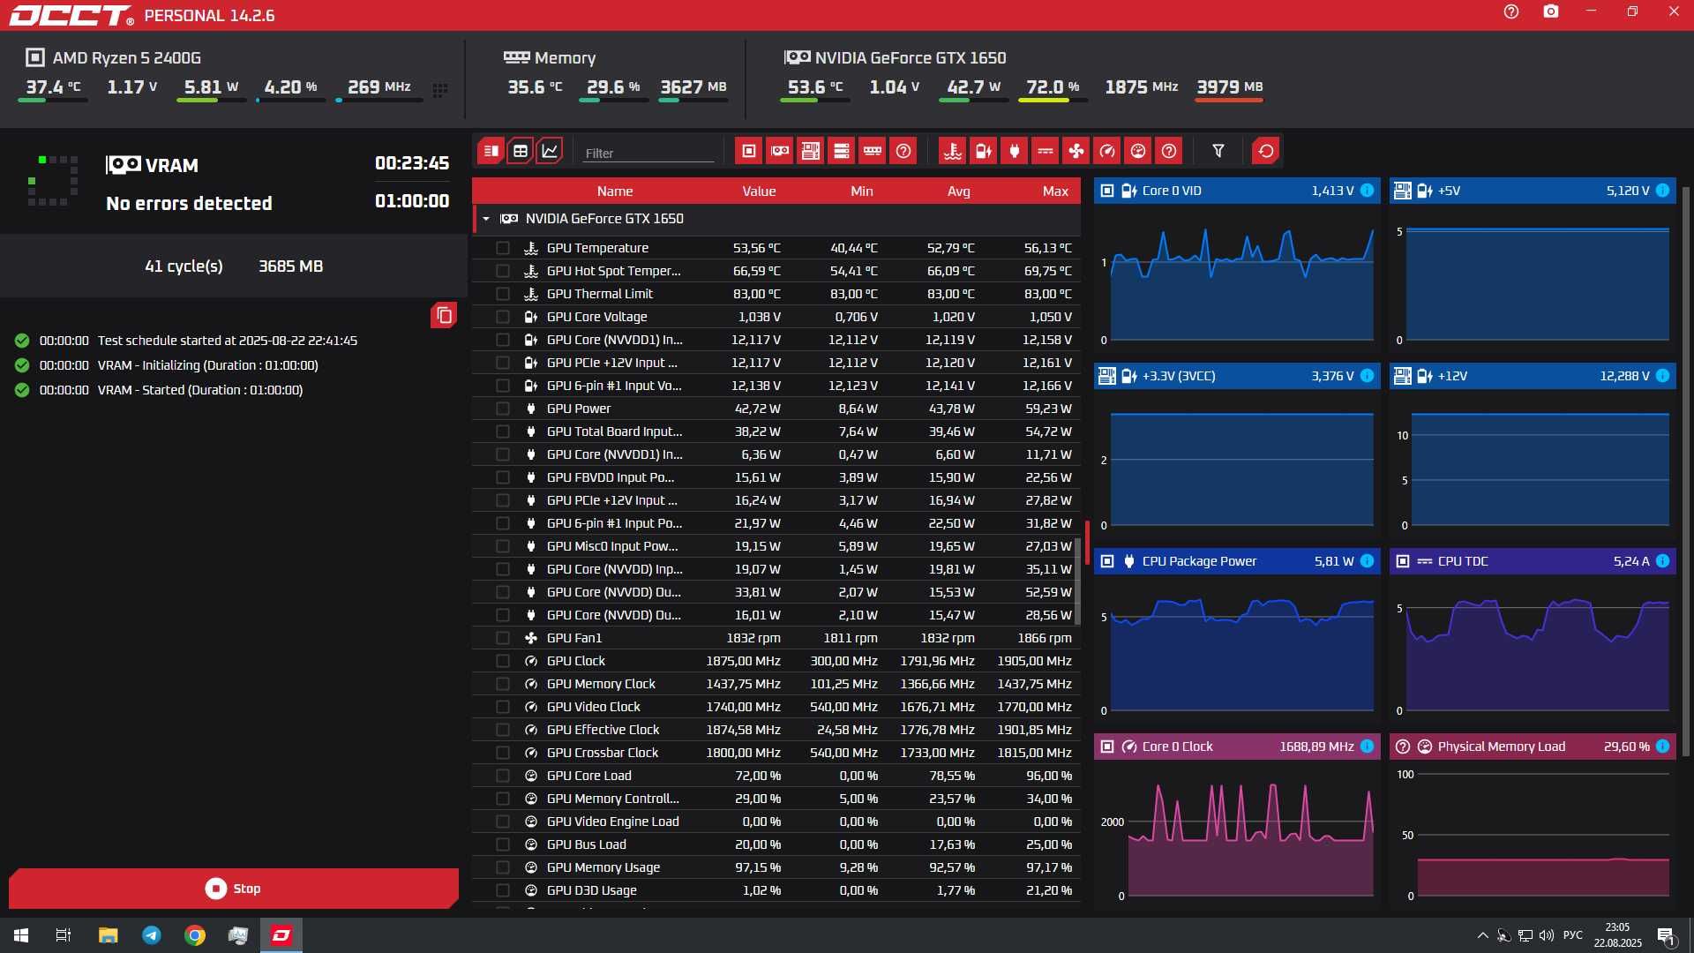Image resolution: width=1694 pixels, height=953 pixels.
Task: Toggle power plug sensor type filter
Action: click(x=1015, y=151)
